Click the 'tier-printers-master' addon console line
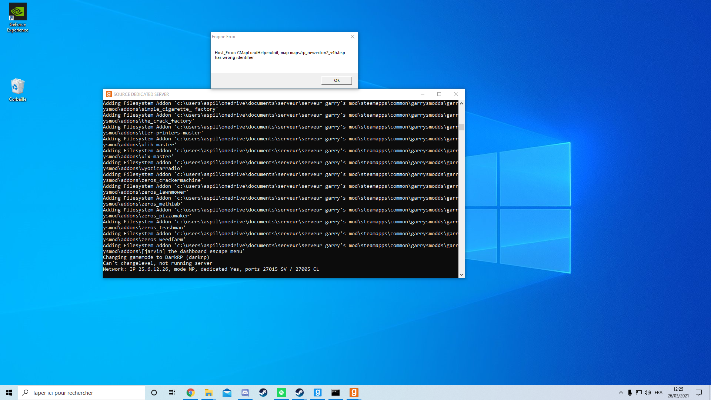 pyautogui.click(x=153, y=133)
